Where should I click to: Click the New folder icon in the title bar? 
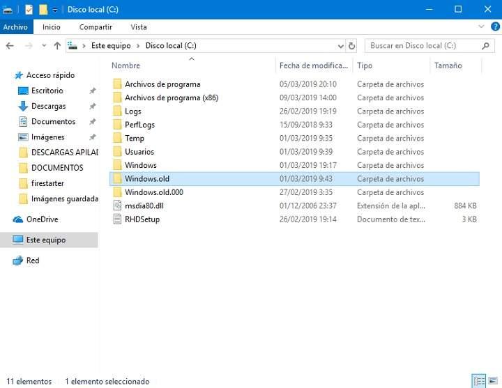tap(43, 10)
